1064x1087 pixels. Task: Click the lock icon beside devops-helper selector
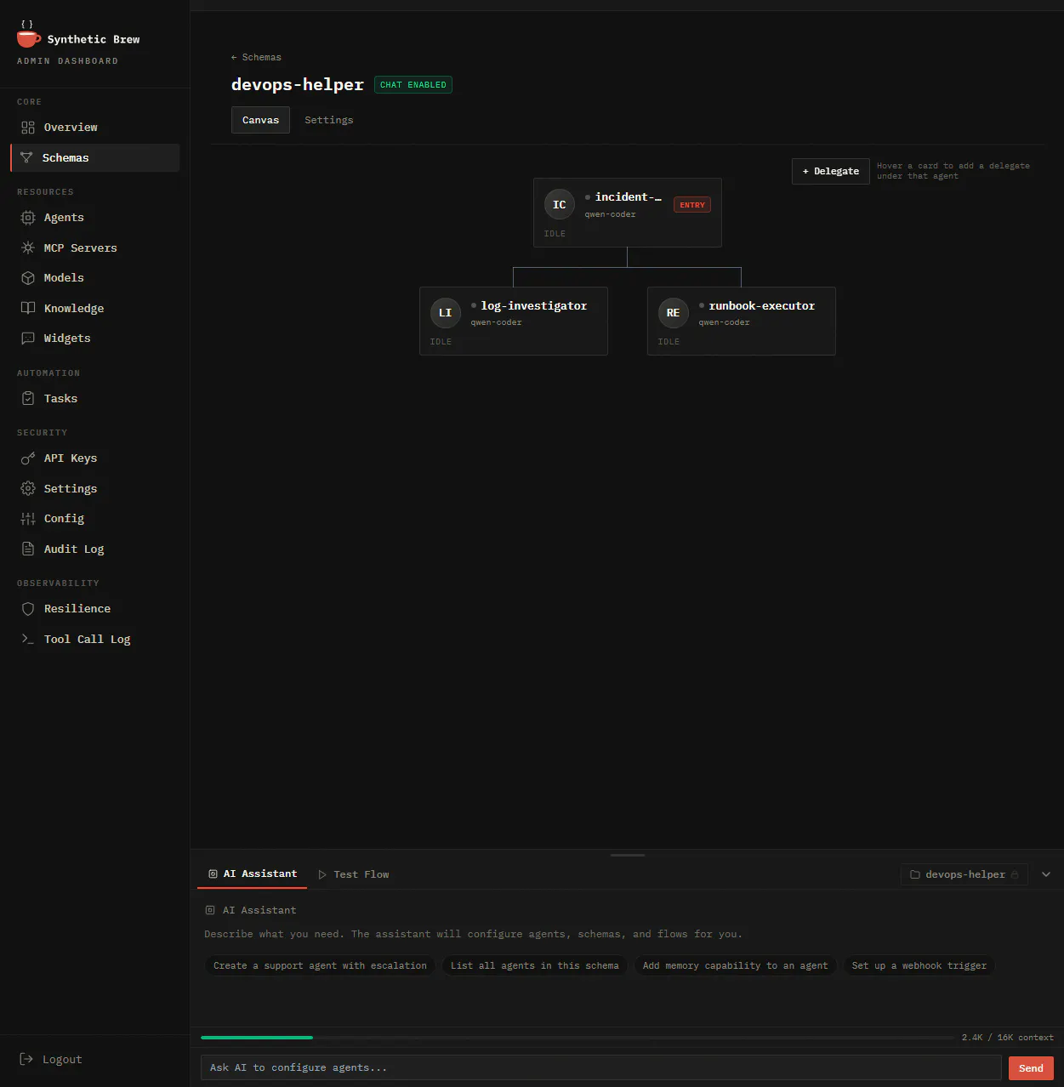pyautogui.click(x=1015, y=874)
